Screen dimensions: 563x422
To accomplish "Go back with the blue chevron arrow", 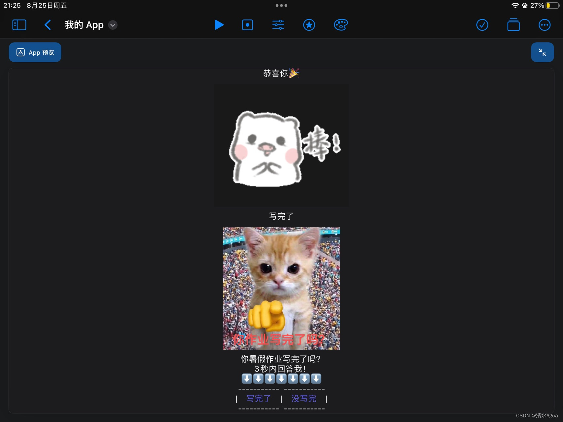I will tap(48, 25).
